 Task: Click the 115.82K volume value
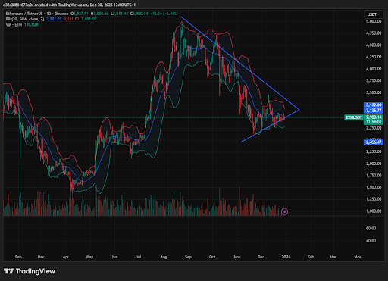coord(32,25)
